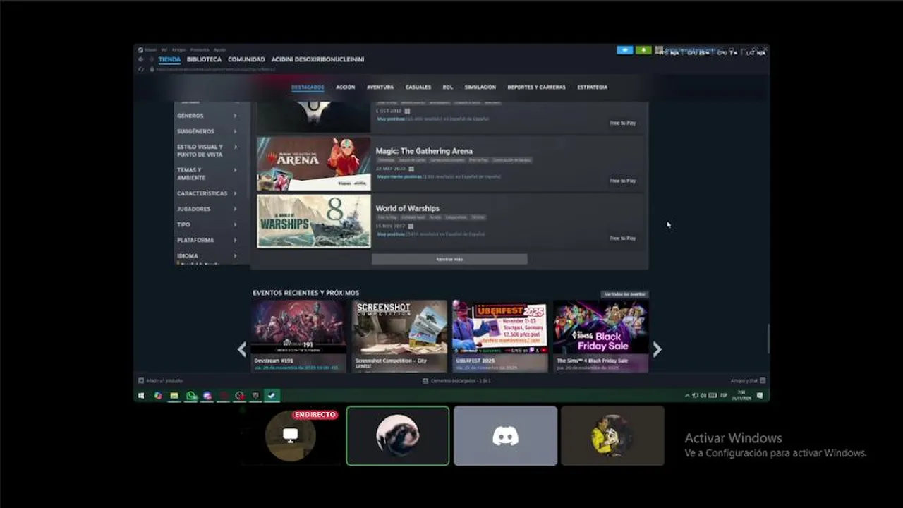903x508 pixels.
Task: Select the Discord logo participant tile
Action: [x=505, y=435]
